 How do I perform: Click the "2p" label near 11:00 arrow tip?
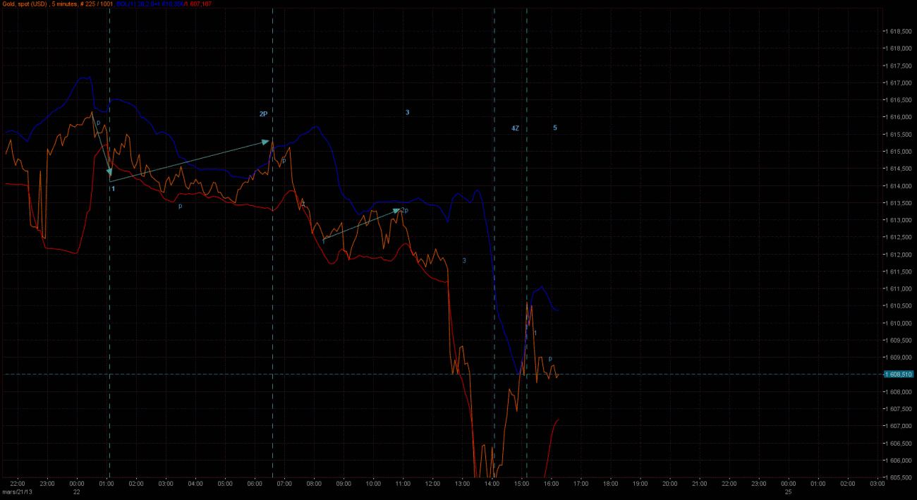(405, 210)
